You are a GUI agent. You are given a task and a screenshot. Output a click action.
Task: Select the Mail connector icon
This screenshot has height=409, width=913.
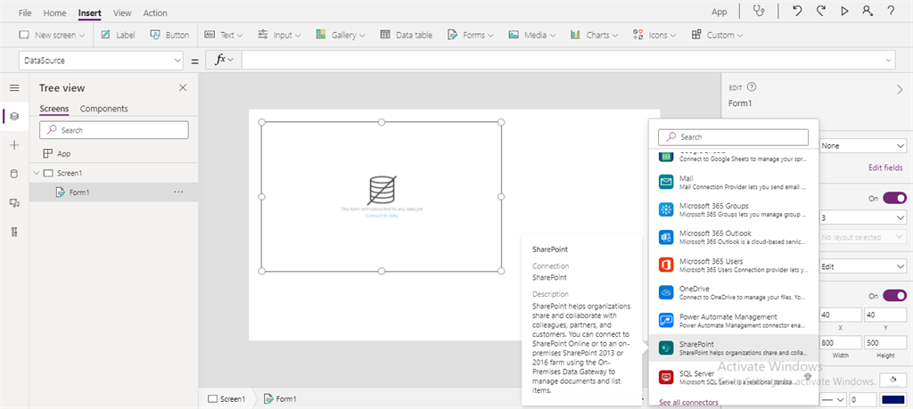666,182
